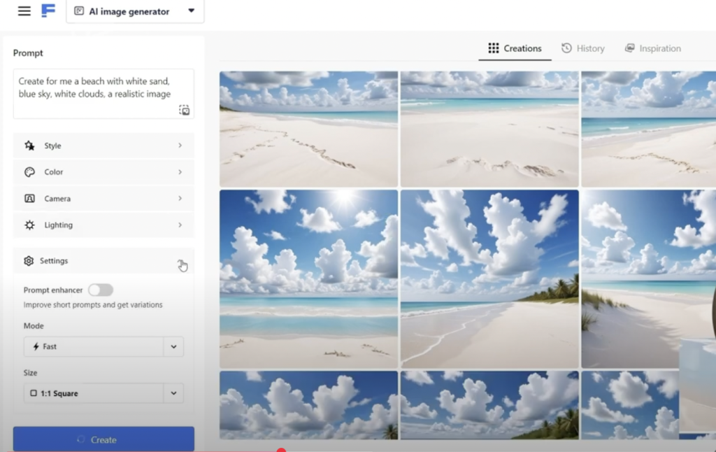
Task: Click inside the prompt text box
Action: pyautogui.click(x=103, y=94)
